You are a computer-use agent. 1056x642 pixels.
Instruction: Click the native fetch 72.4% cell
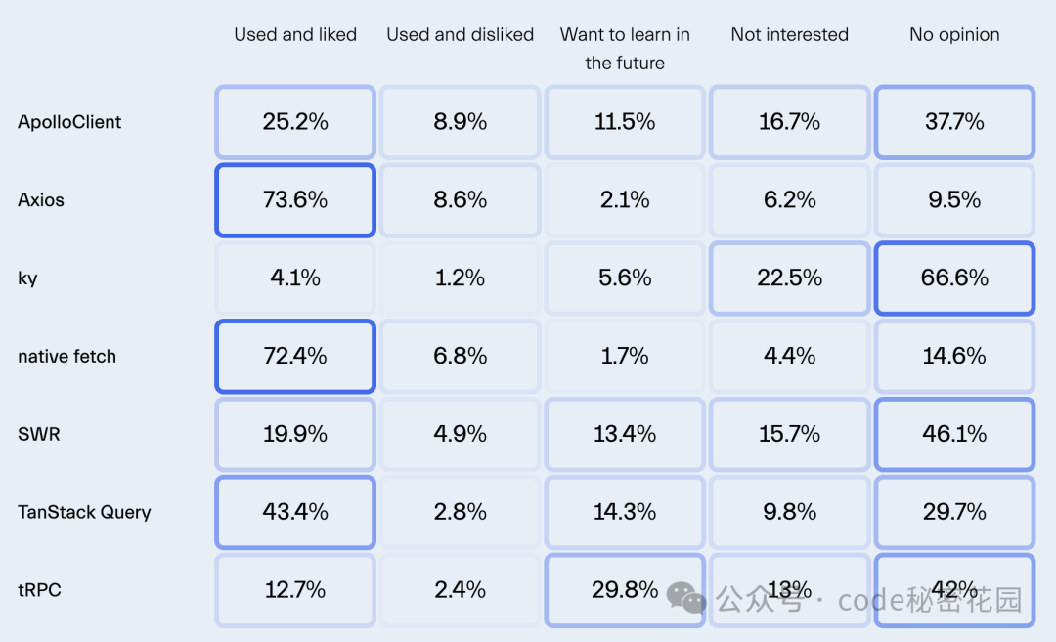tap(295, 356)
